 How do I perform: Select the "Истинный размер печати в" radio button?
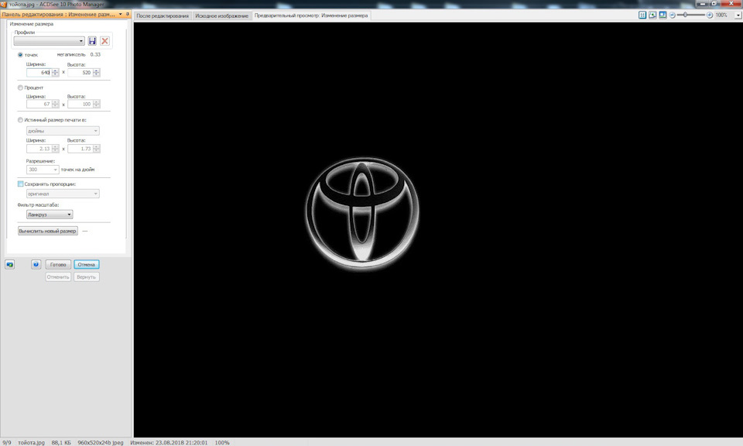(x=20, y=120)
